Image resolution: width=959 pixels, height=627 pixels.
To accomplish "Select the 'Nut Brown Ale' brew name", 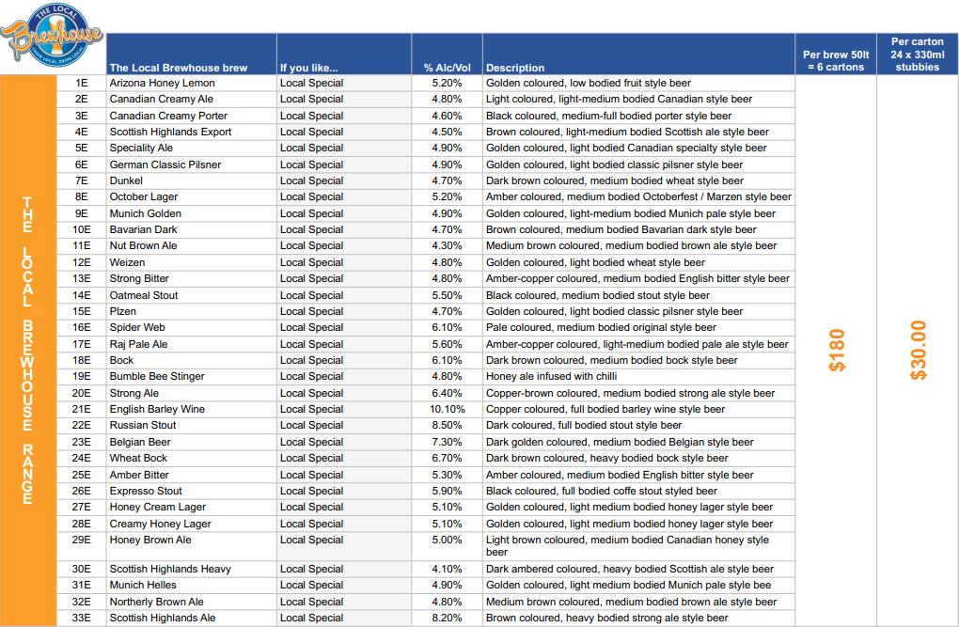I will coord(143,246).
